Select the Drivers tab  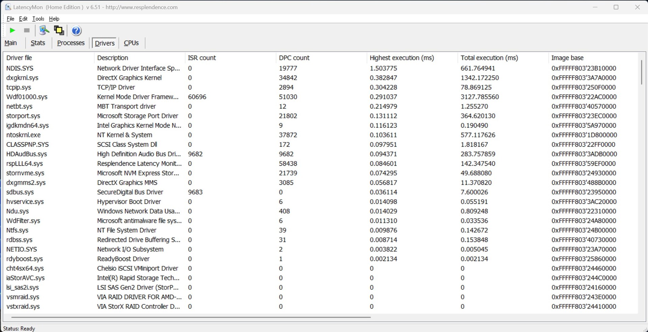pyautogui.click(x=105, y=43)
